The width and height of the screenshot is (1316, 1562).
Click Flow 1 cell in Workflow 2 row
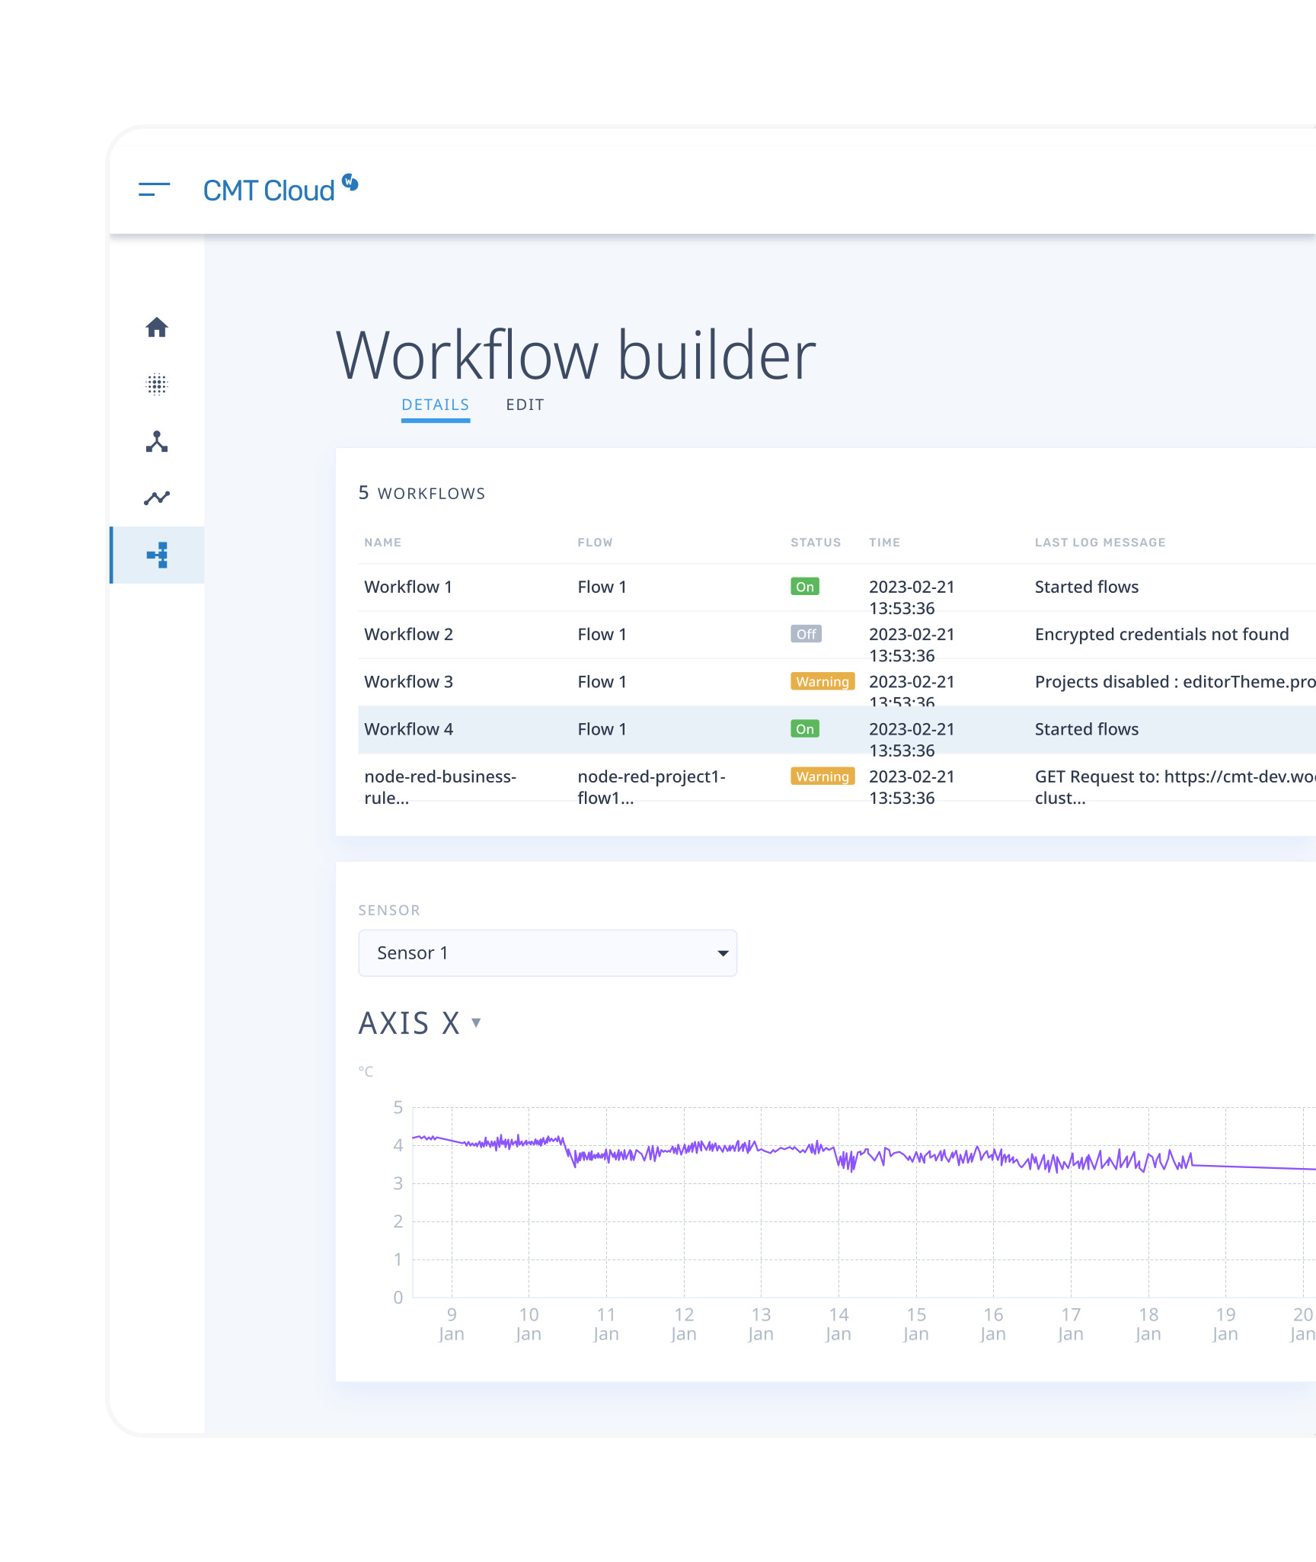tap(602, 634)
